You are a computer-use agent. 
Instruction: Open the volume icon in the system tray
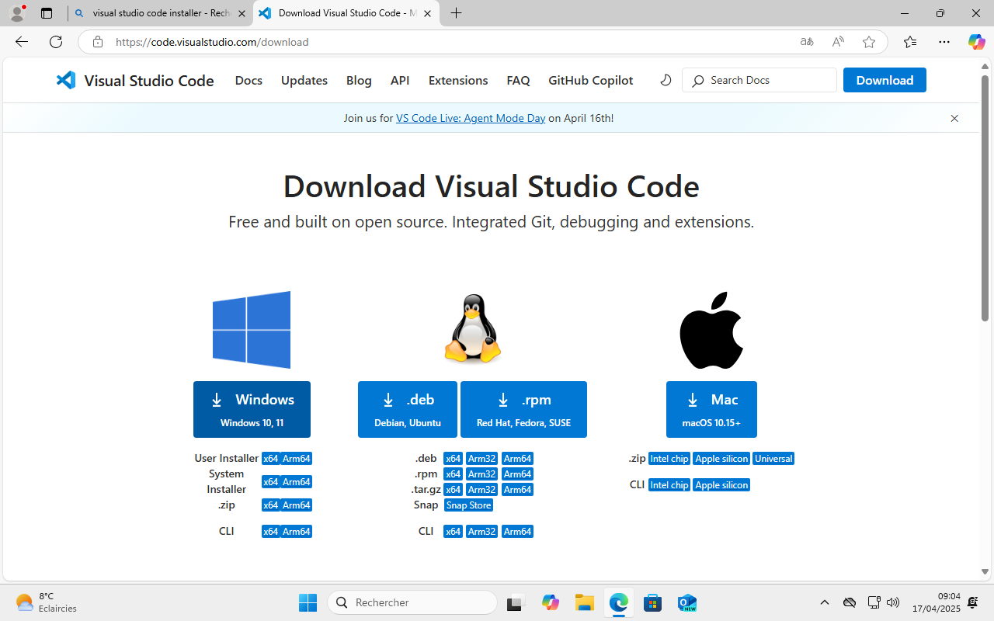click(893, 602)
